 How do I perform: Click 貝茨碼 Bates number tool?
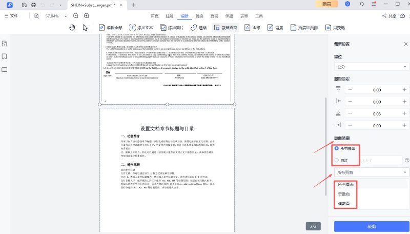coord(335,28)
